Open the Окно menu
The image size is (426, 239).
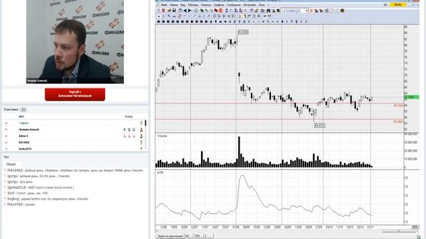pyautogui.click(x=262, y=5)
